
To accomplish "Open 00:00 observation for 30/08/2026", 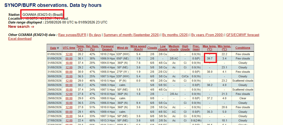I will point(69,85).
